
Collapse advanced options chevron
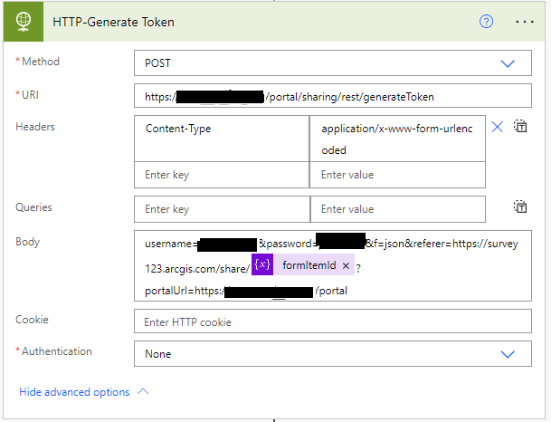(x=142, y=392)
